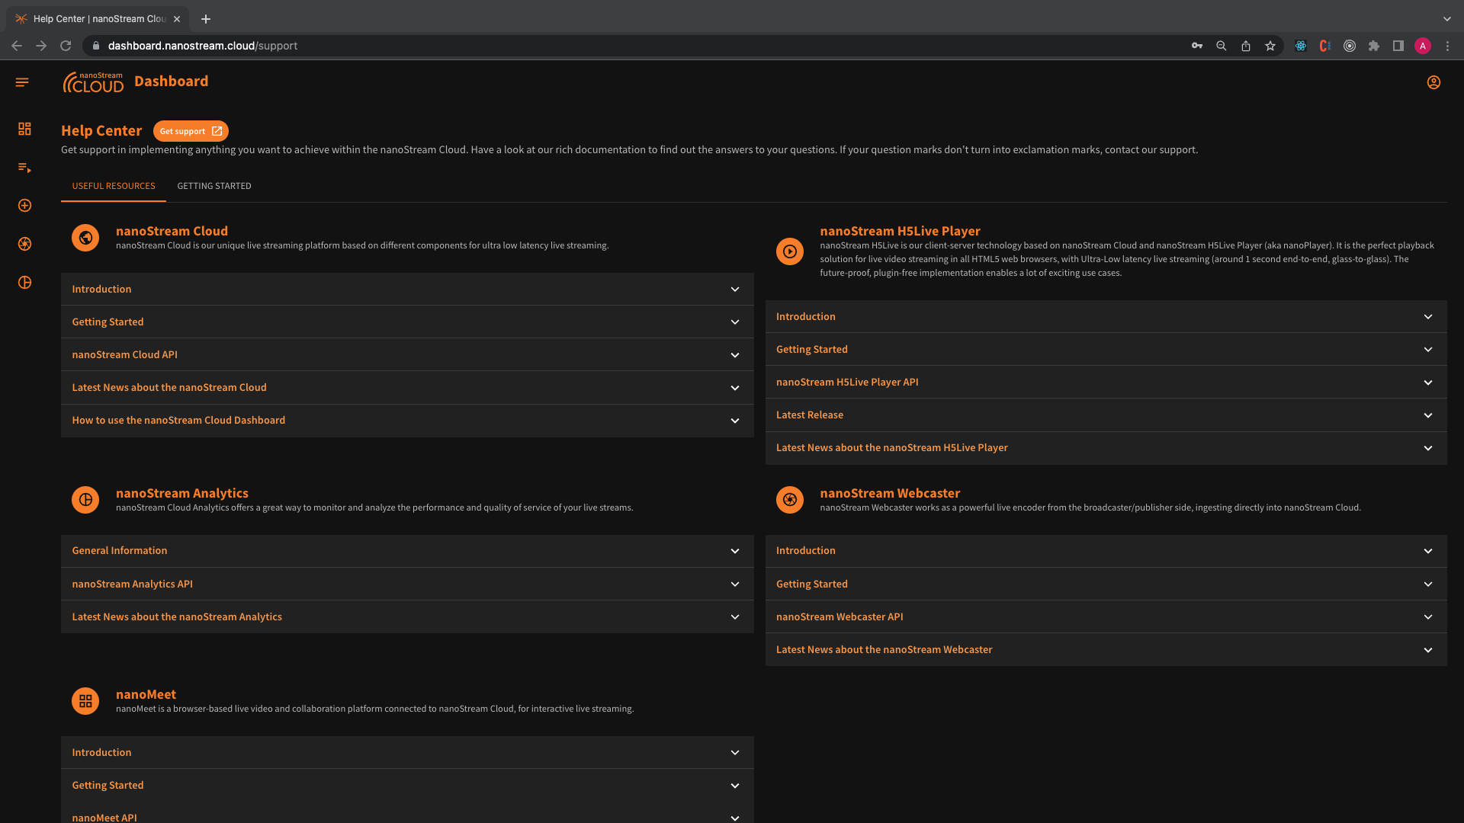1464x823 pixels.
Task: Expand How to use the nanoStream Cloud Dashboard
Action: click(x=407, y=420)
